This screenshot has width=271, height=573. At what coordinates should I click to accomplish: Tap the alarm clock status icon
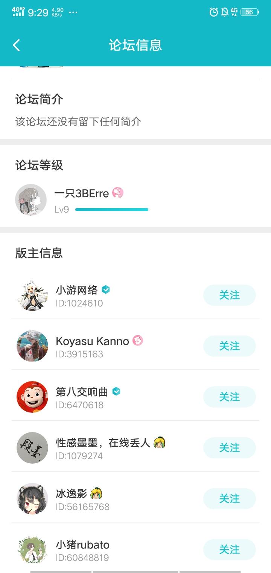213,12
